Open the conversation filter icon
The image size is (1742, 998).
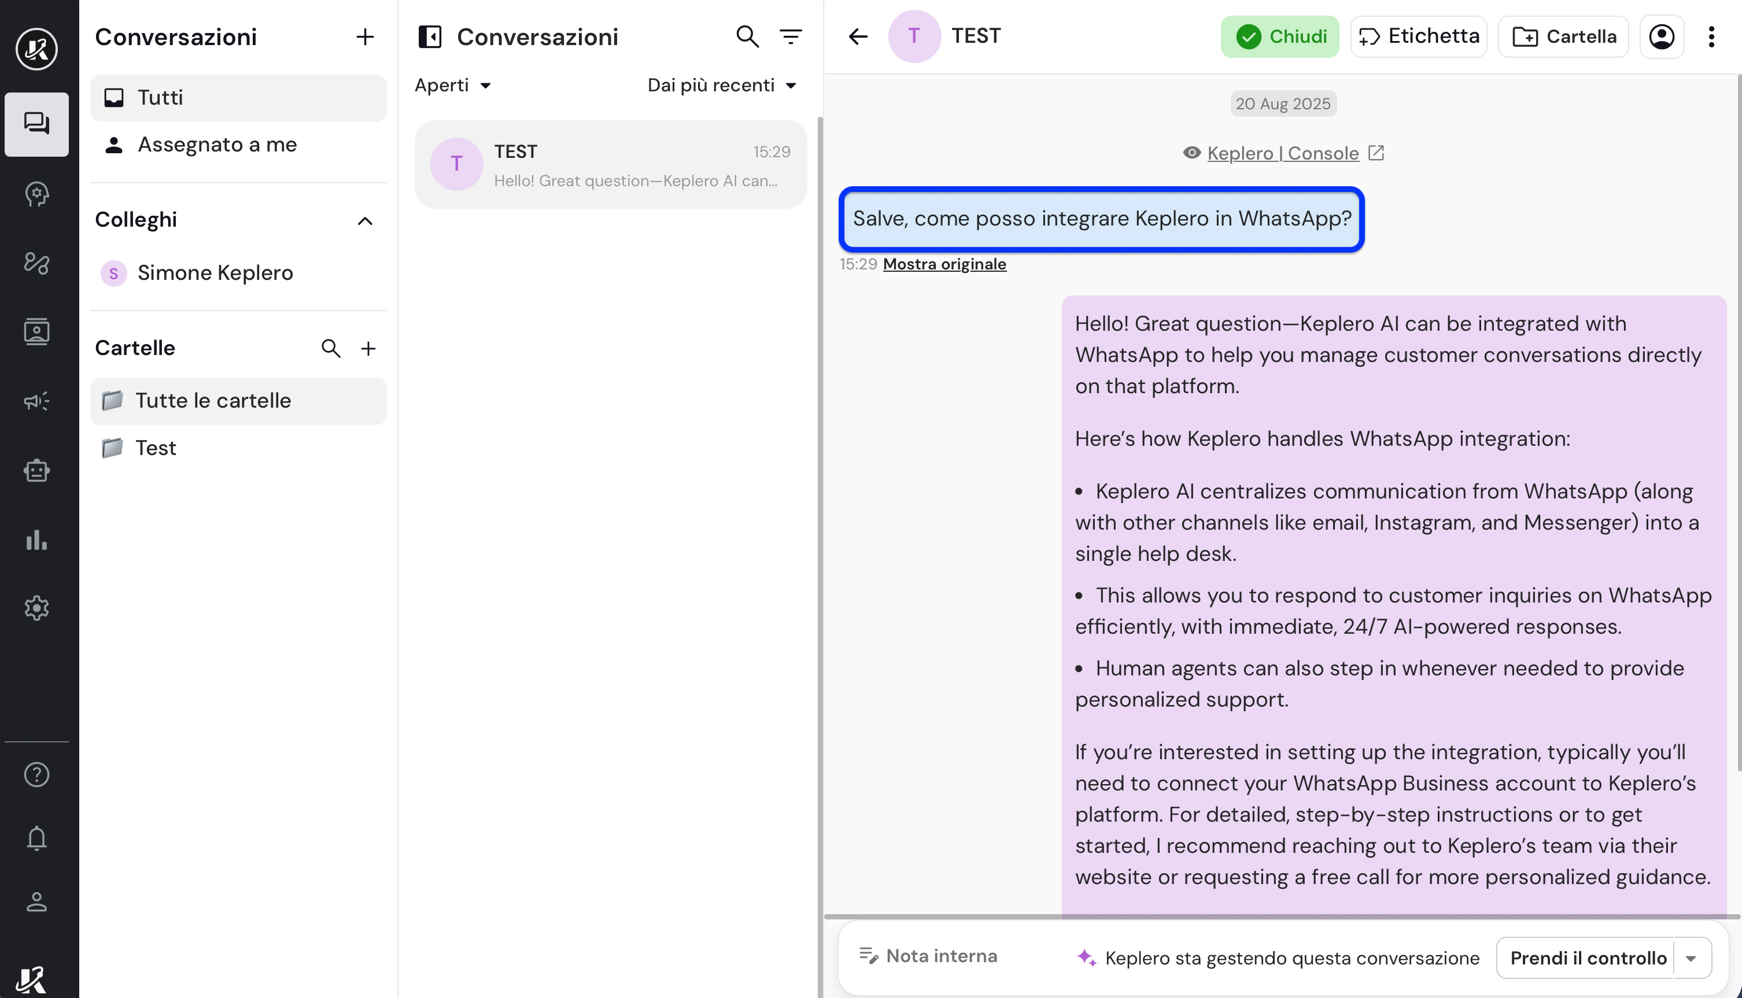click(x=791, y=36)
